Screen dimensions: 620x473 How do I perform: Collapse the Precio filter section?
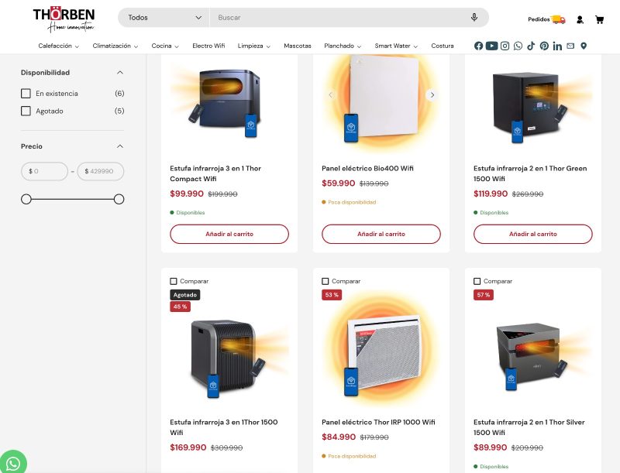tap(120, 146)
